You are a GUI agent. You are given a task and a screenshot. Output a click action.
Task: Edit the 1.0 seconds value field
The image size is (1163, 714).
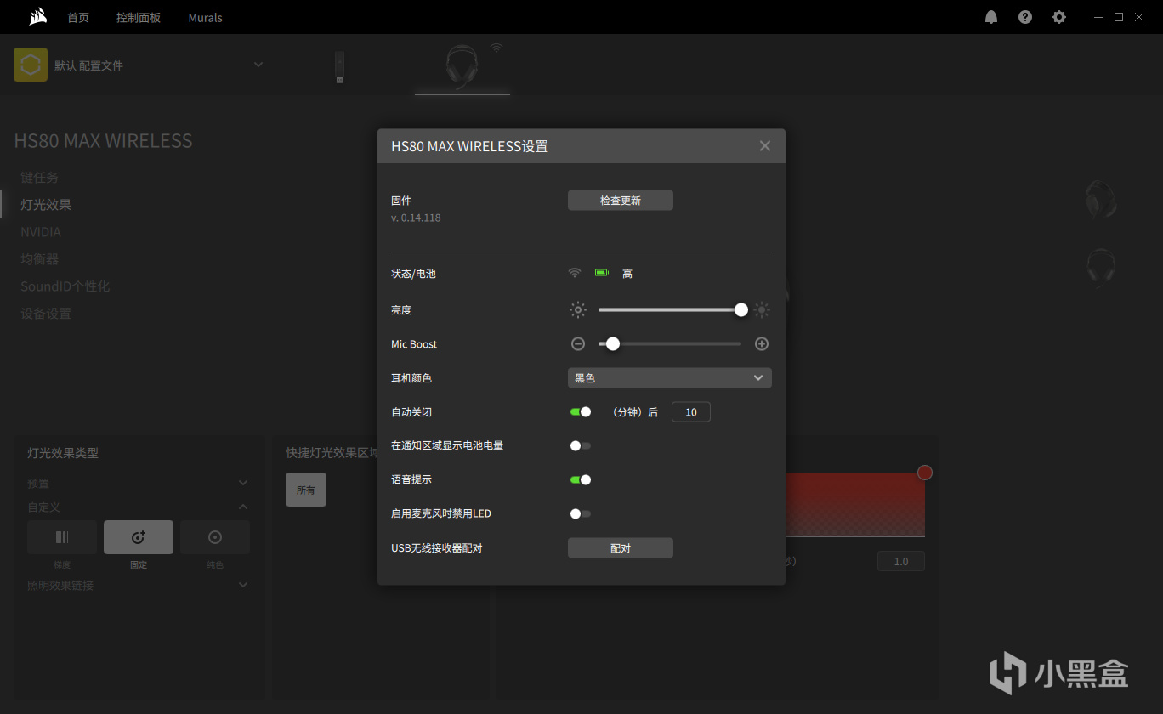point(901,561)
